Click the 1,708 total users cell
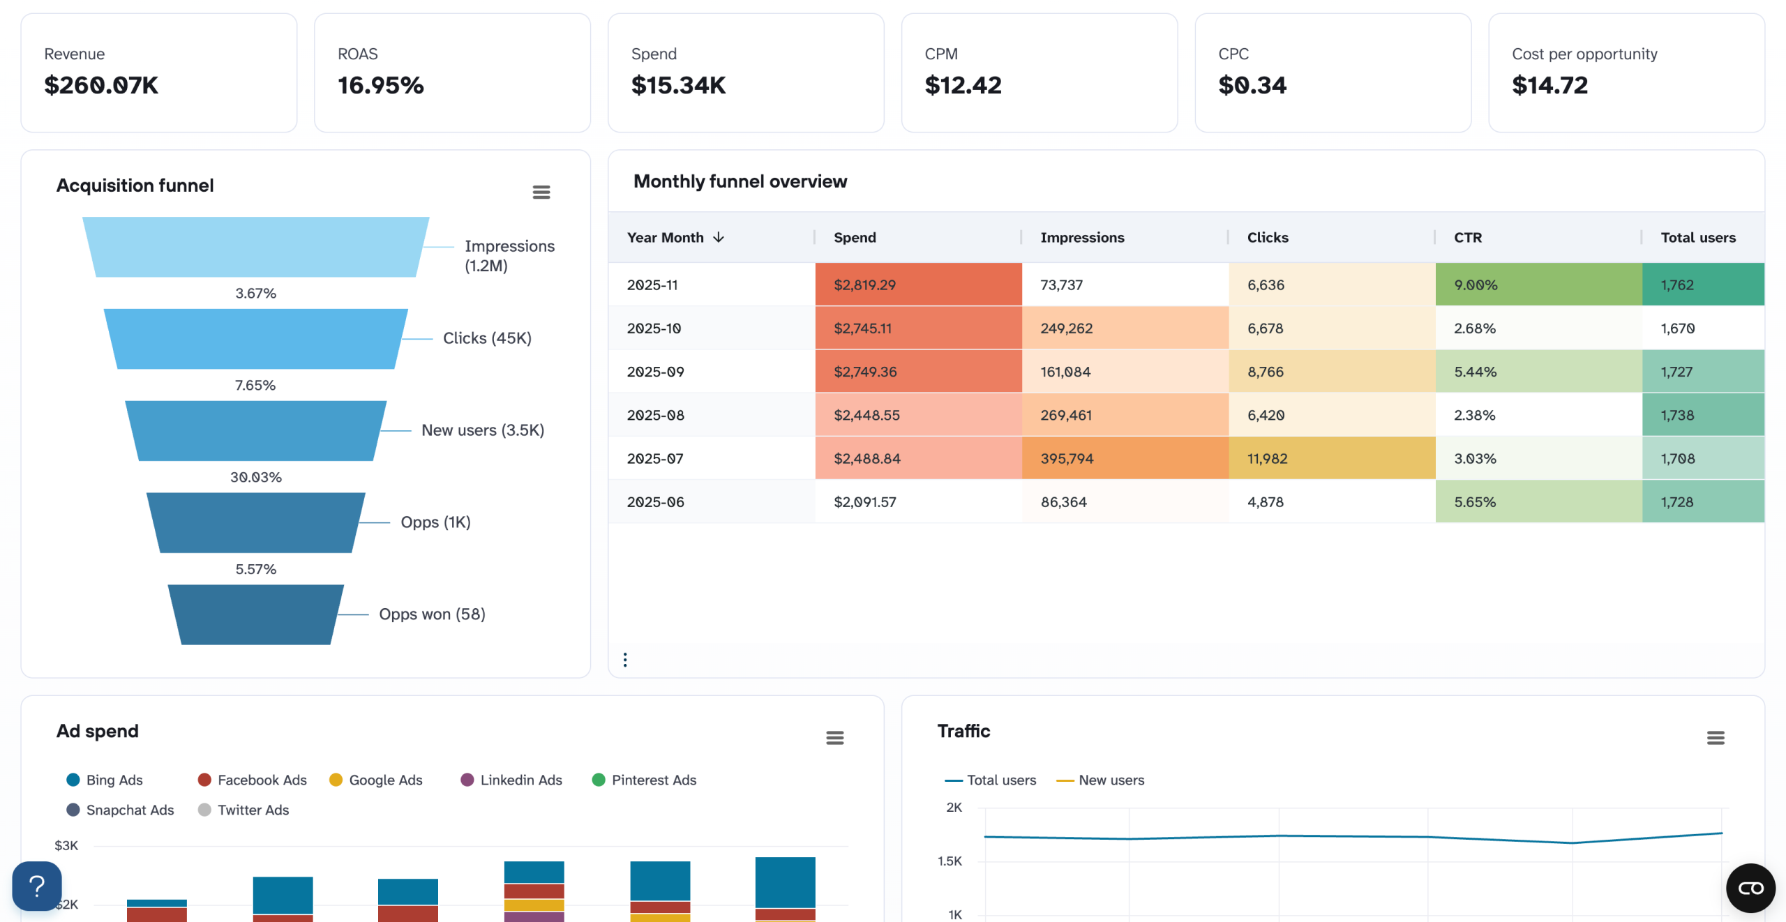 click(x=1704, y=458)
